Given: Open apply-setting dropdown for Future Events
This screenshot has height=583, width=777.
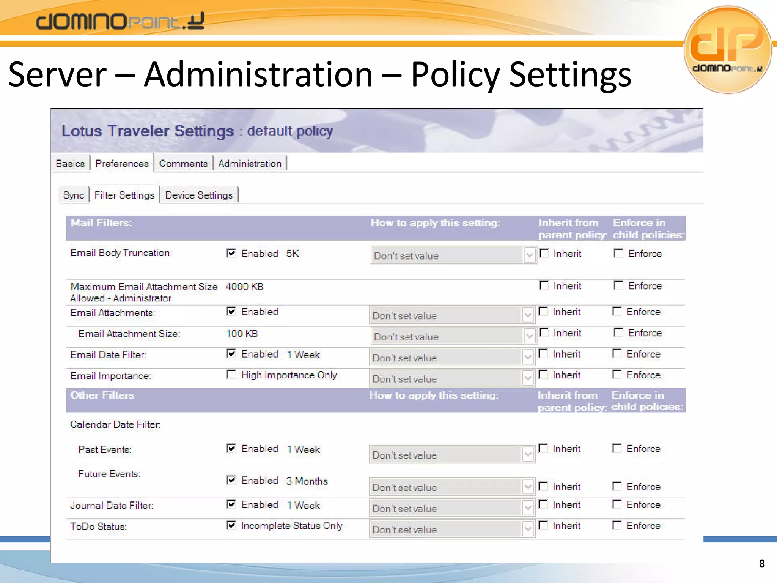Looking at the screenshot, I should pos(452,487).
